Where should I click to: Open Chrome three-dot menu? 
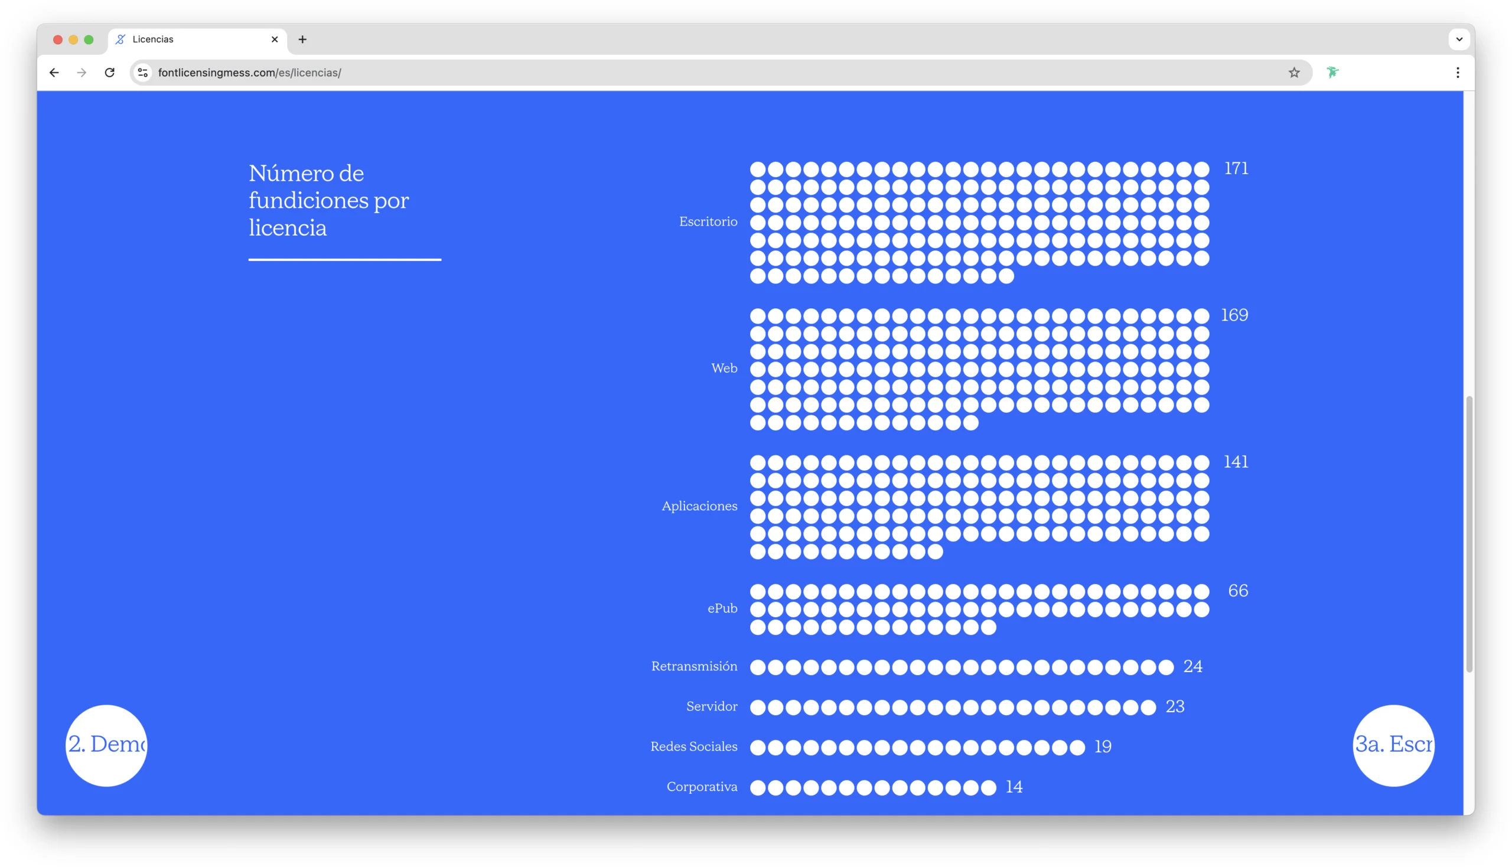1457,73
